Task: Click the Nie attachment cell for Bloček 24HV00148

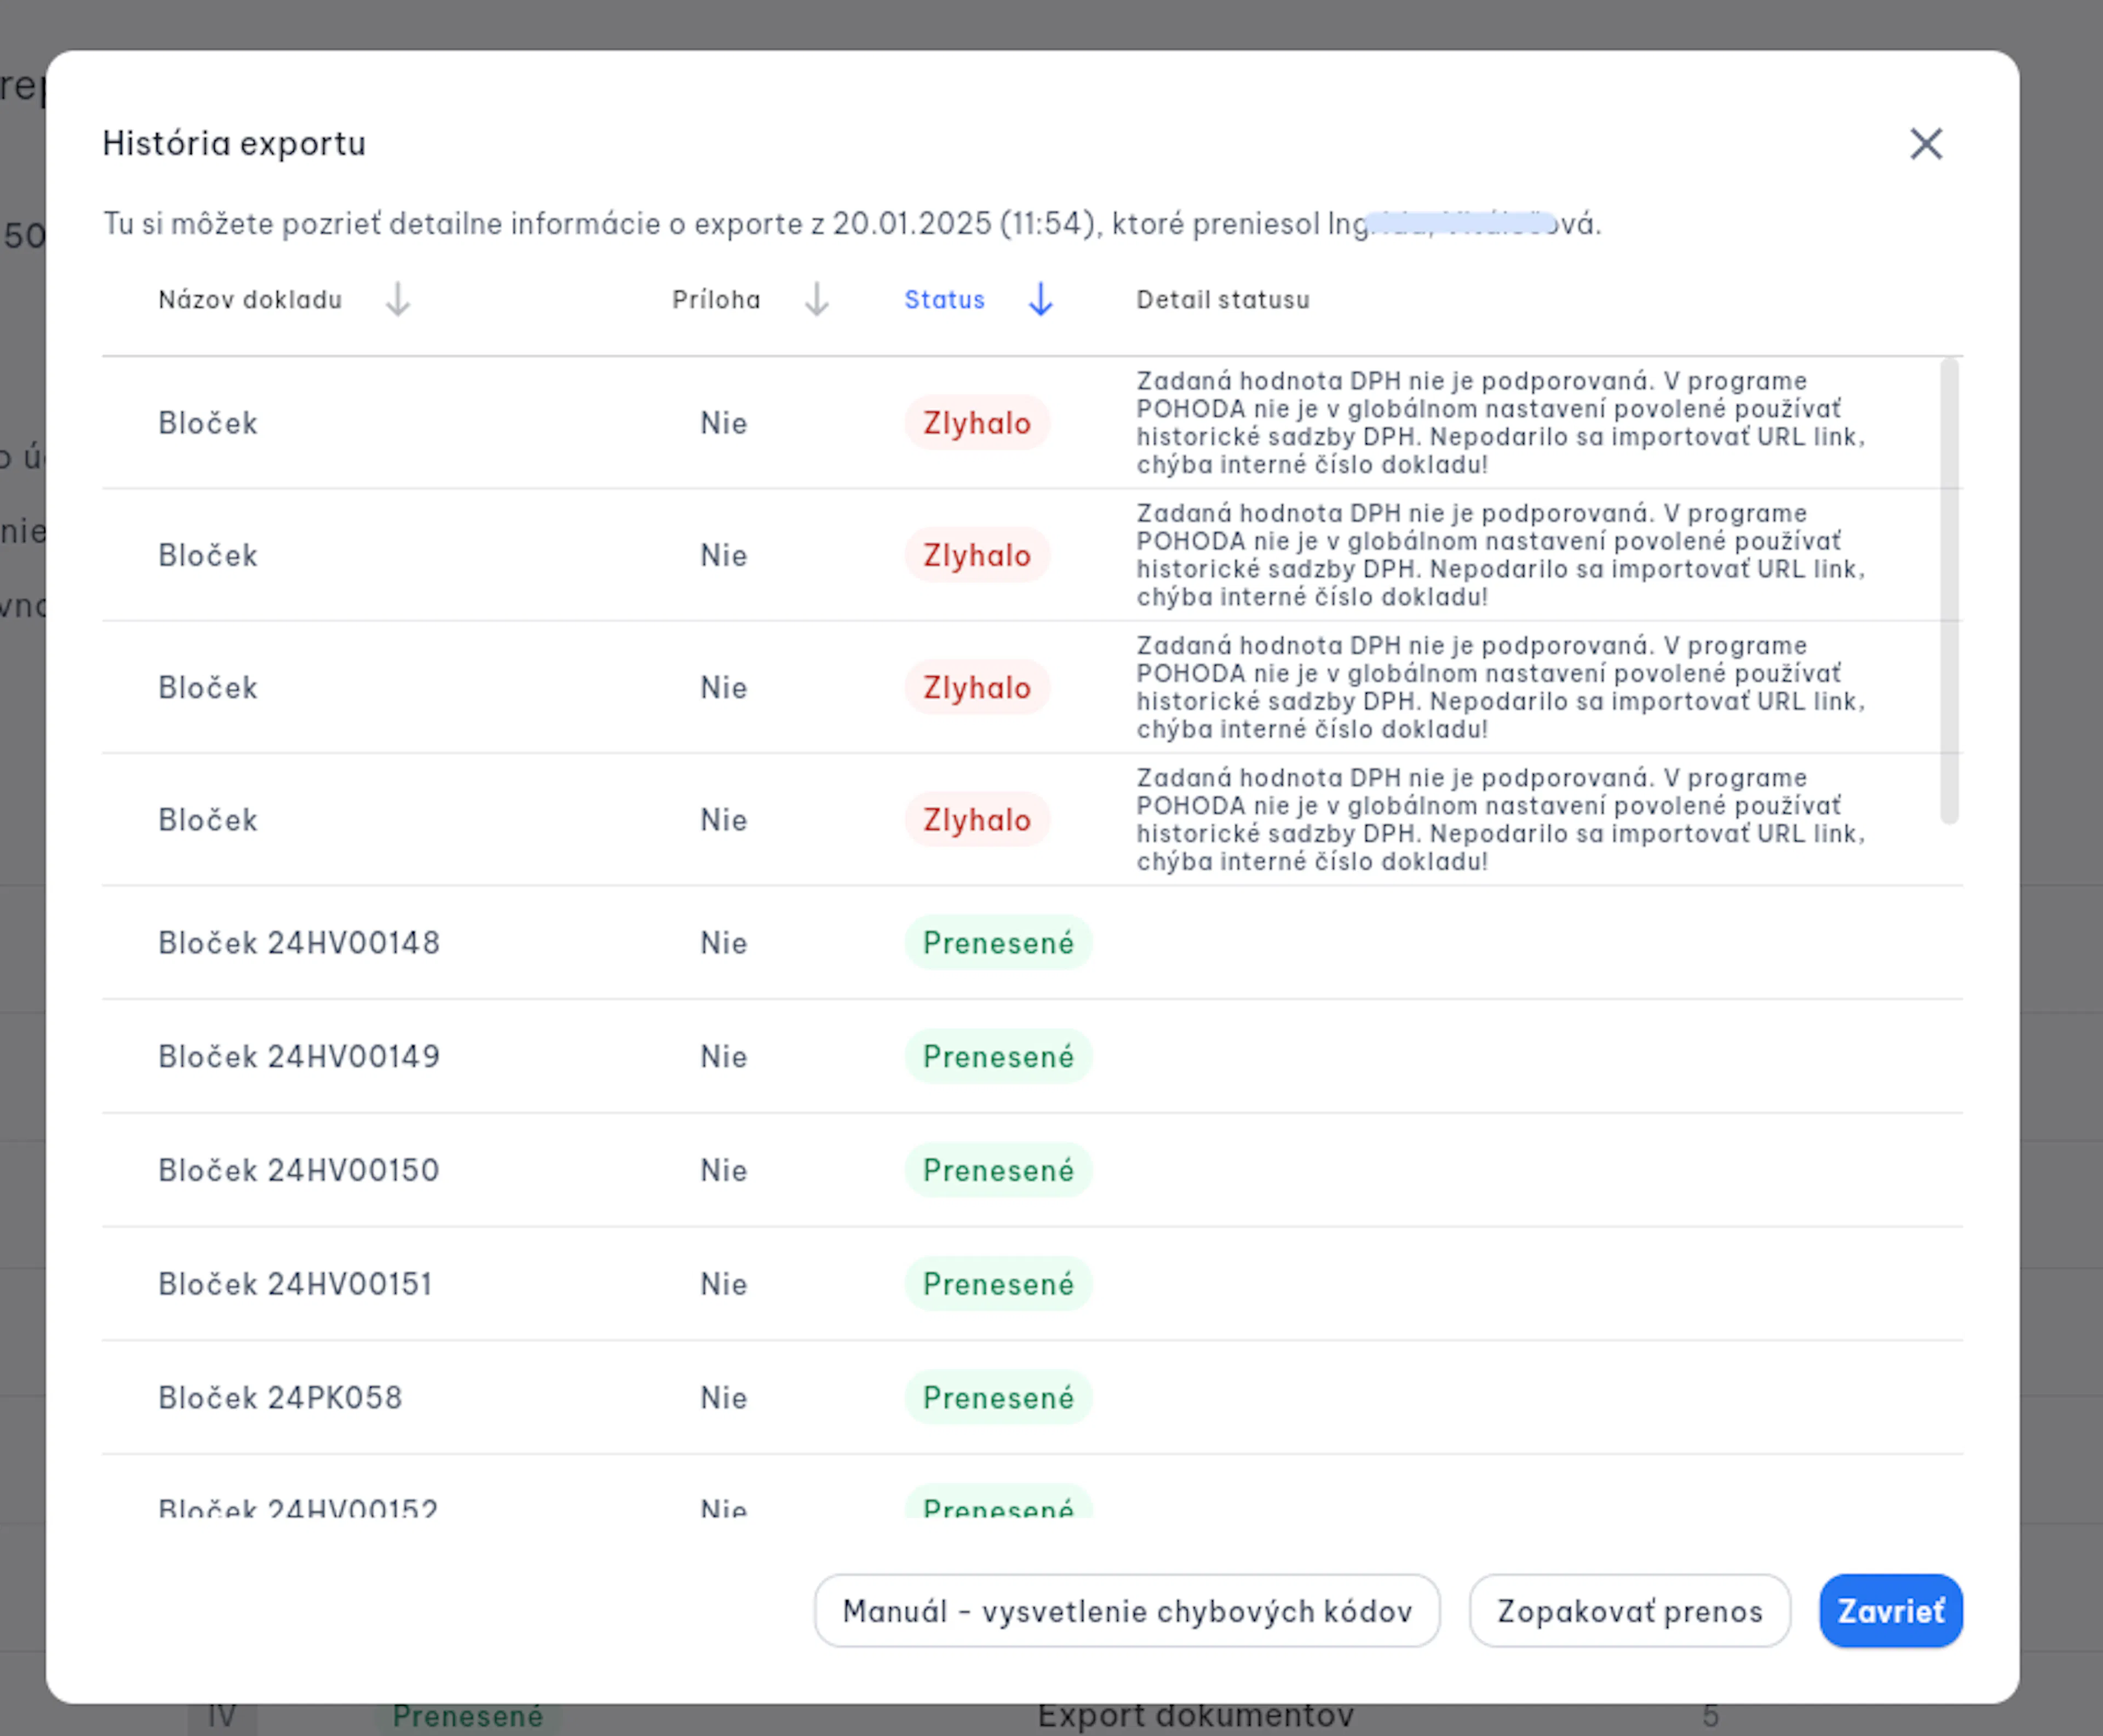Action: [723, 942]
